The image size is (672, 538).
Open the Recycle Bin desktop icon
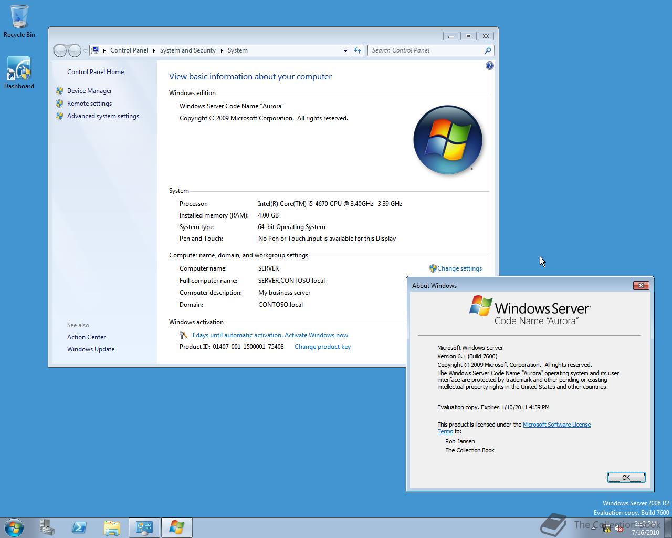19,21
